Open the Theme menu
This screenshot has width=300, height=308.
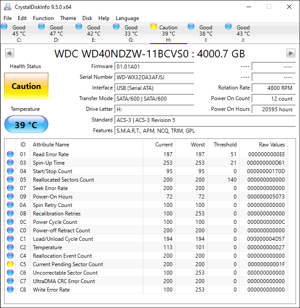click(x=68, y=18)
